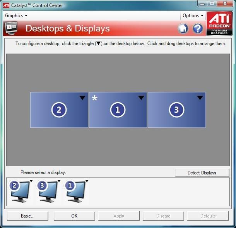Image resolution: width=236 pixels, height=228 pixels.
Task: Select desktop 2 rectangle in arrangement area
Action: point(59,110)
